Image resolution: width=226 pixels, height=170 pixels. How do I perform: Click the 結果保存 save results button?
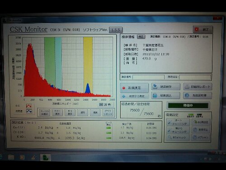[166, 87]
